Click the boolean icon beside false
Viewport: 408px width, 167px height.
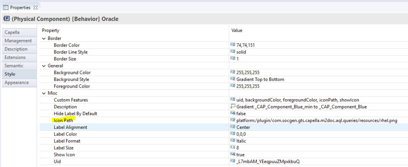pyautogui.click(x=233, y=113)
